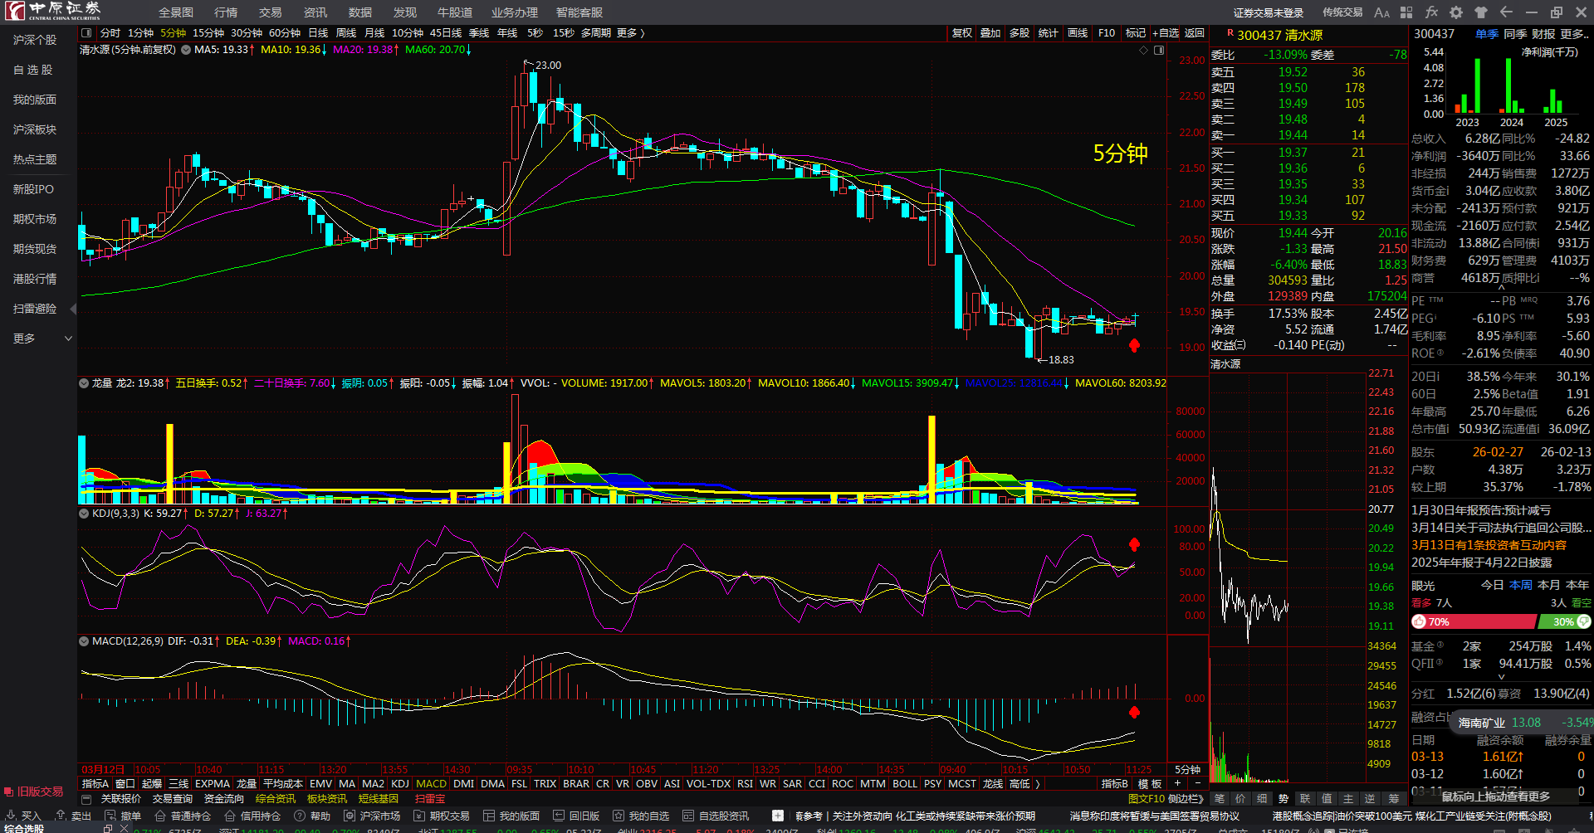Open the 沪深市场 market icon
The image size is (1594, 833).
coord(350,816)
